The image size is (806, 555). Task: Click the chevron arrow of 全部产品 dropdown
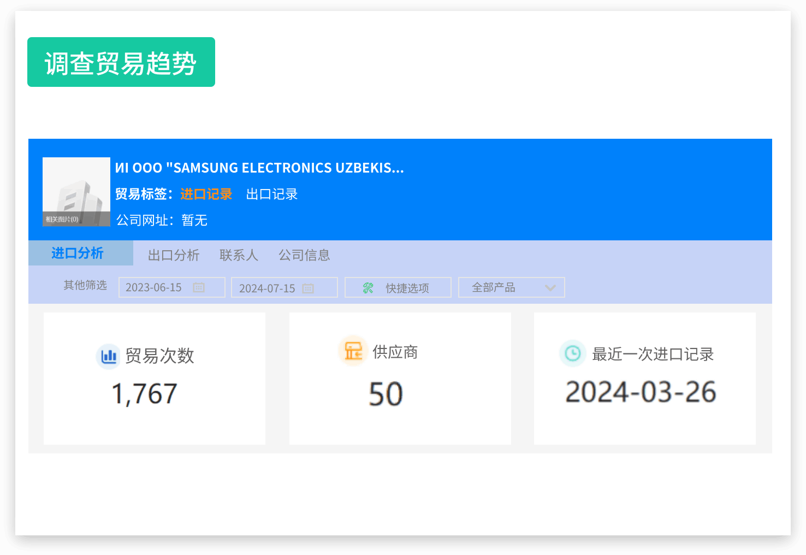pyautogui.click(x=550, y=288)
